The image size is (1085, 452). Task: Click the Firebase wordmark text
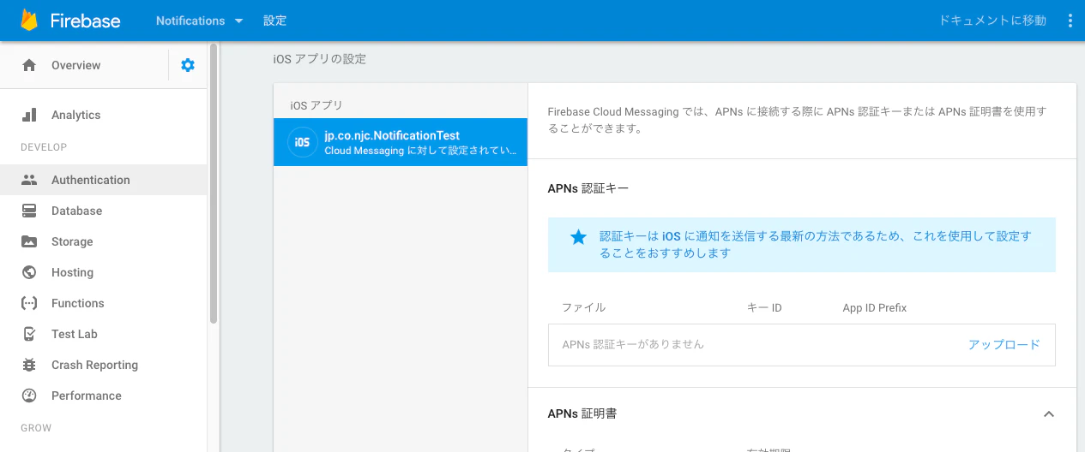coord(85,21)
